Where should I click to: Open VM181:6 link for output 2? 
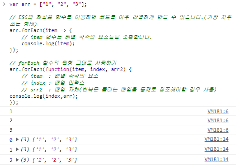[218, 120]
